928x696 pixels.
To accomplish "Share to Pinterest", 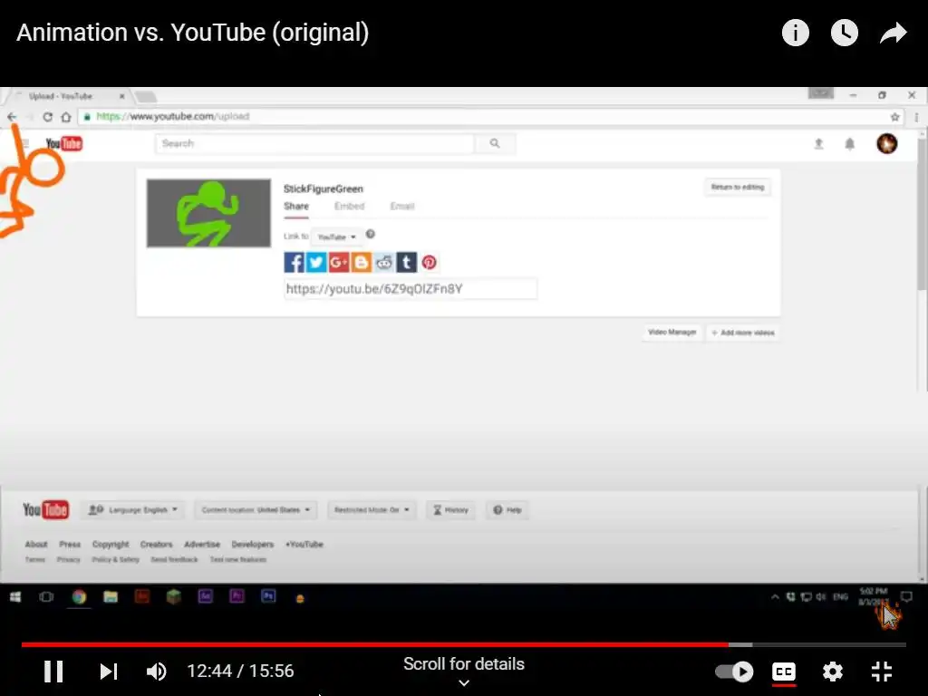I will [429, 262].
